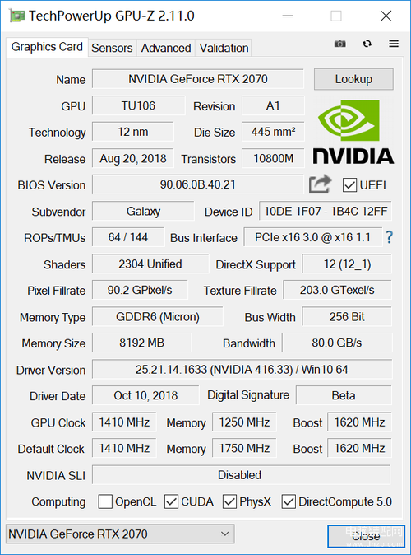The width and height of the screenshot is (411, 555).
Task: Enable the OpenCL checkbox
Action: click(105, 501)
